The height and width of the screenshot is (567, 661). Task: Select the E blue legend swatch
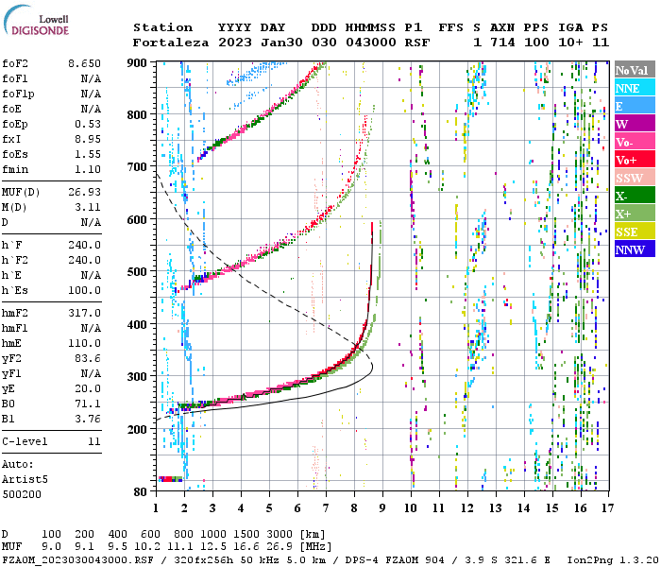[x=635, y=106]
